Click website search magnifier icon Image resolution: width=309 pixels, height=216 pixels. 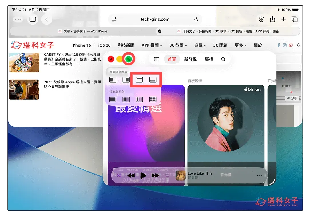[x=298, y=45]
